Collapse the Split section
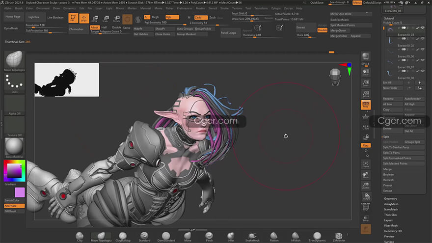Viewport: 432px width, 243px height. click(x=386, y=136)
